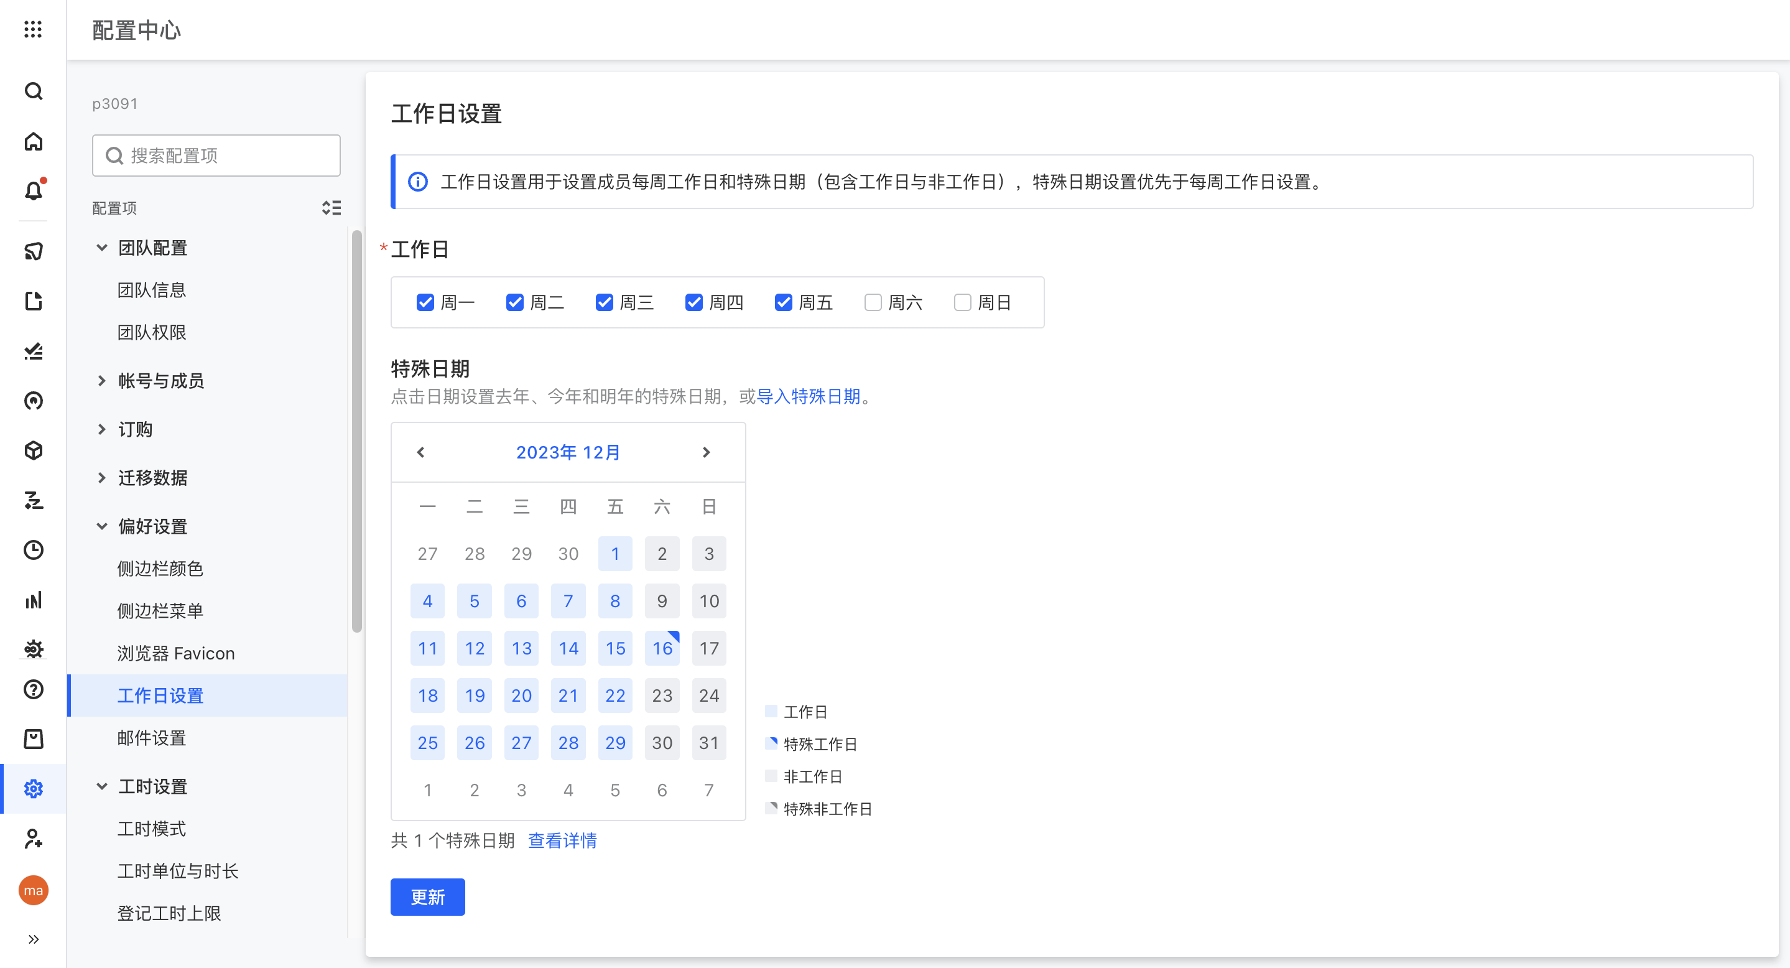
Task: Open the bar chart reports sidebar icon
Action: (x=34, y=600)
